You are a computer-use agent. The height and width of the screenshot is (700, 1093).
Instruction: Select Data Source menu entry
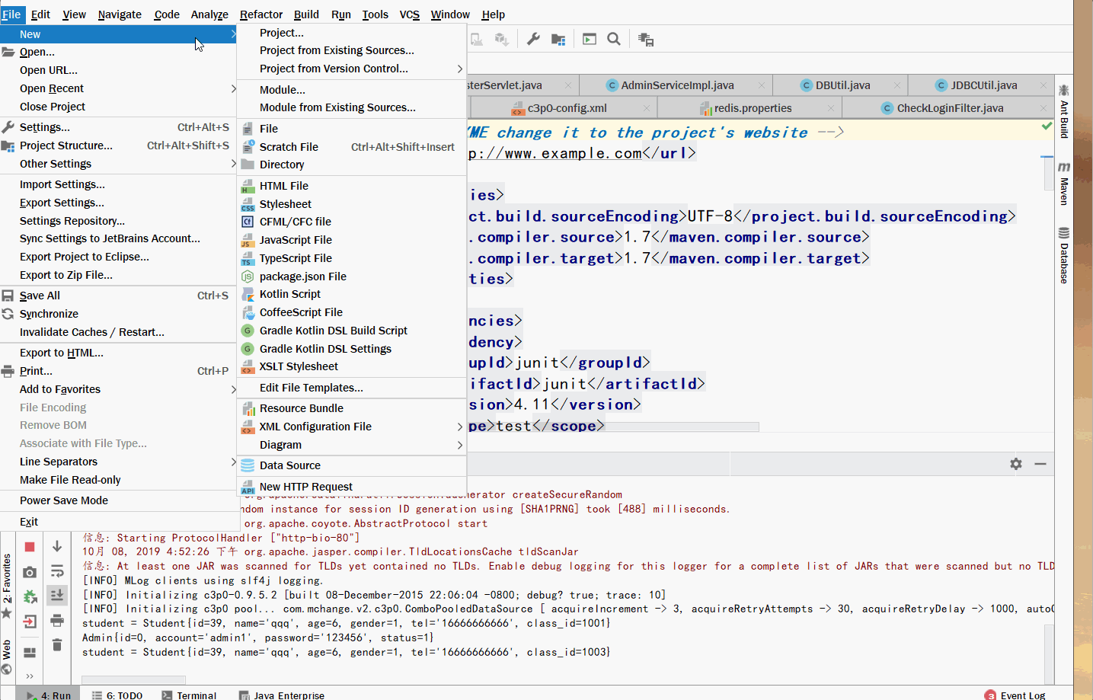click(351, 465)
